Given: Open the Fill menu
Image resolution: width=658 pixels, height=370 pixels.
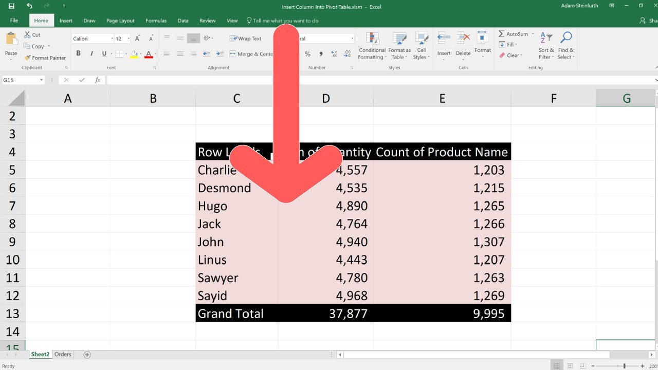Looking at the screenshot, I should click(x=508, y=45).
